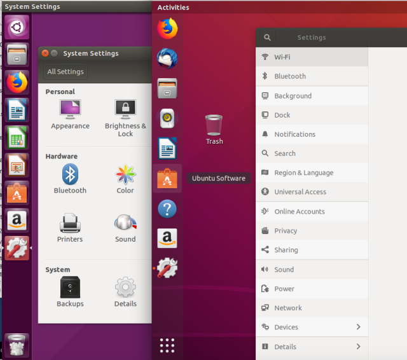Screen dimensions: 407x360
Task: Click the All Settings button
Action: [66, 72]
